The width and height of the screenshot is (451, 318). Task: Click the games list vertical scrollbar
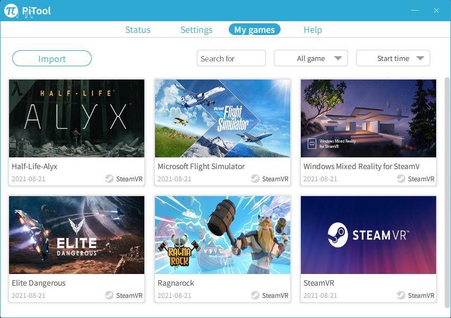click(447, 192)
